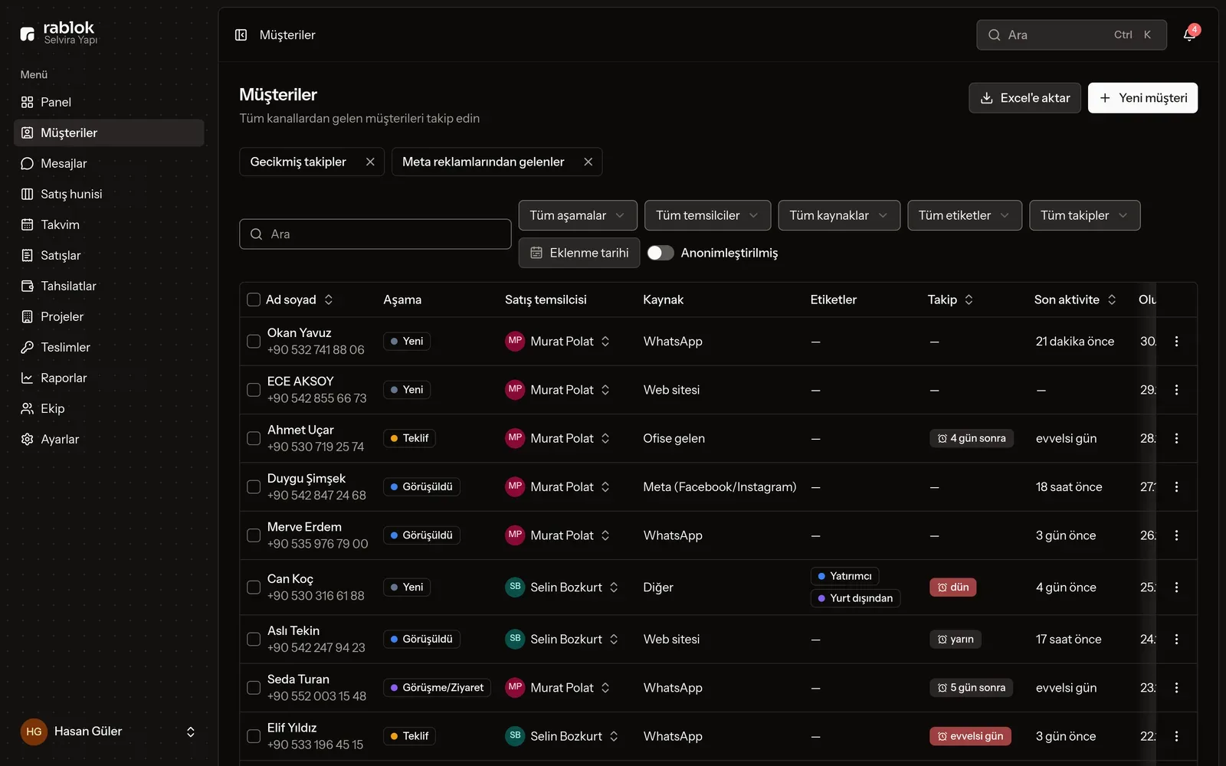Open the Tüm temsilciler dropdown
This screenshot has height=766, width=1226.
click(707, 215)
